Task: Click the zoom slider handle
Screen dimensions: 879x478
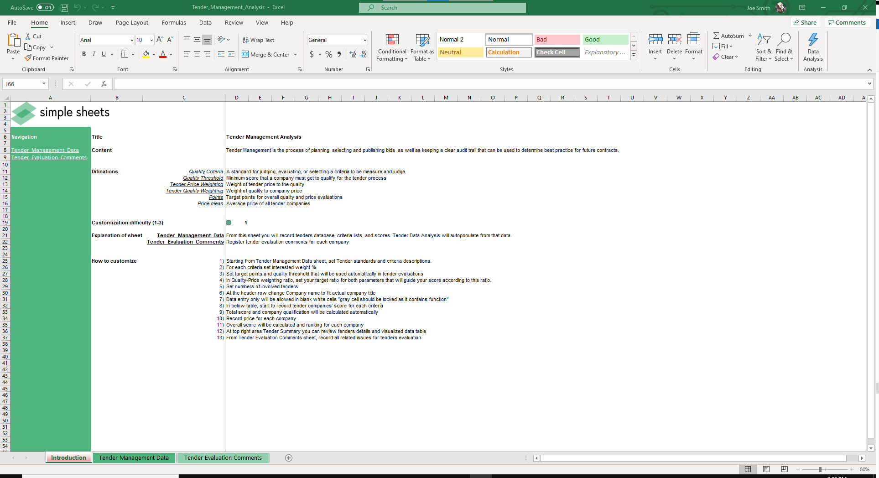Action: coord(820,469)
